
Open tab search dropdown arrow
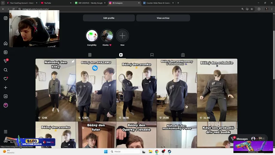[x=3, y=3]
